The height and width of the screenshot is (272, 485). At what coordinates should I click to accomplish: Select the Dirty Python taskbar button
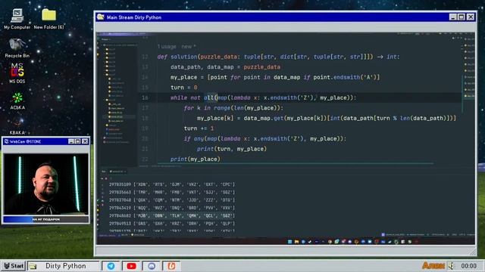64,266
